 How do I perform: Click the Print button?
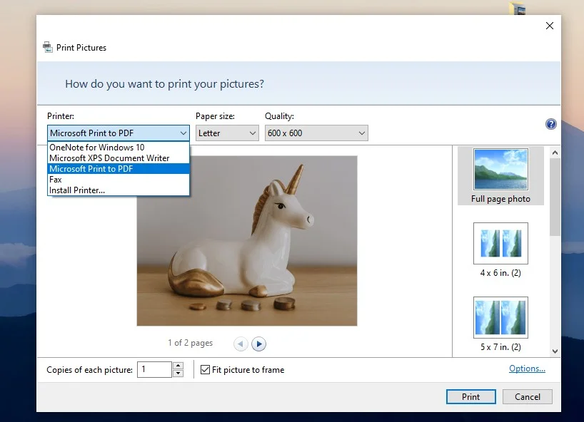coord(470,397)
